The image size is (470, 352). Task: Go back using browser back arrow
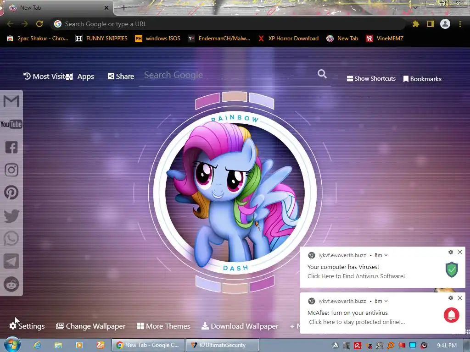coord(10,24)
